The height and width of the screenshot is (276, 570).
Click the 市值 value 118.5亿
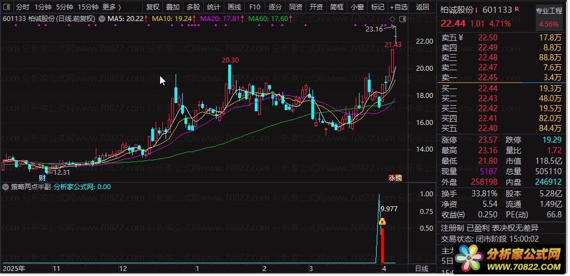[x=548, y=161]
